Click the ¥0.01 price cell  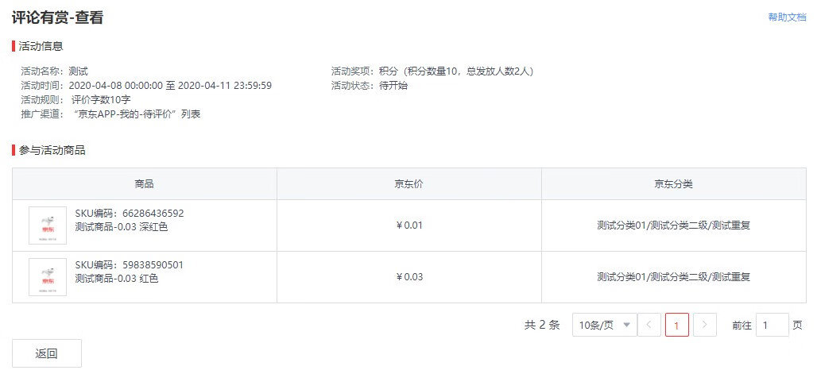coord(409,225)
